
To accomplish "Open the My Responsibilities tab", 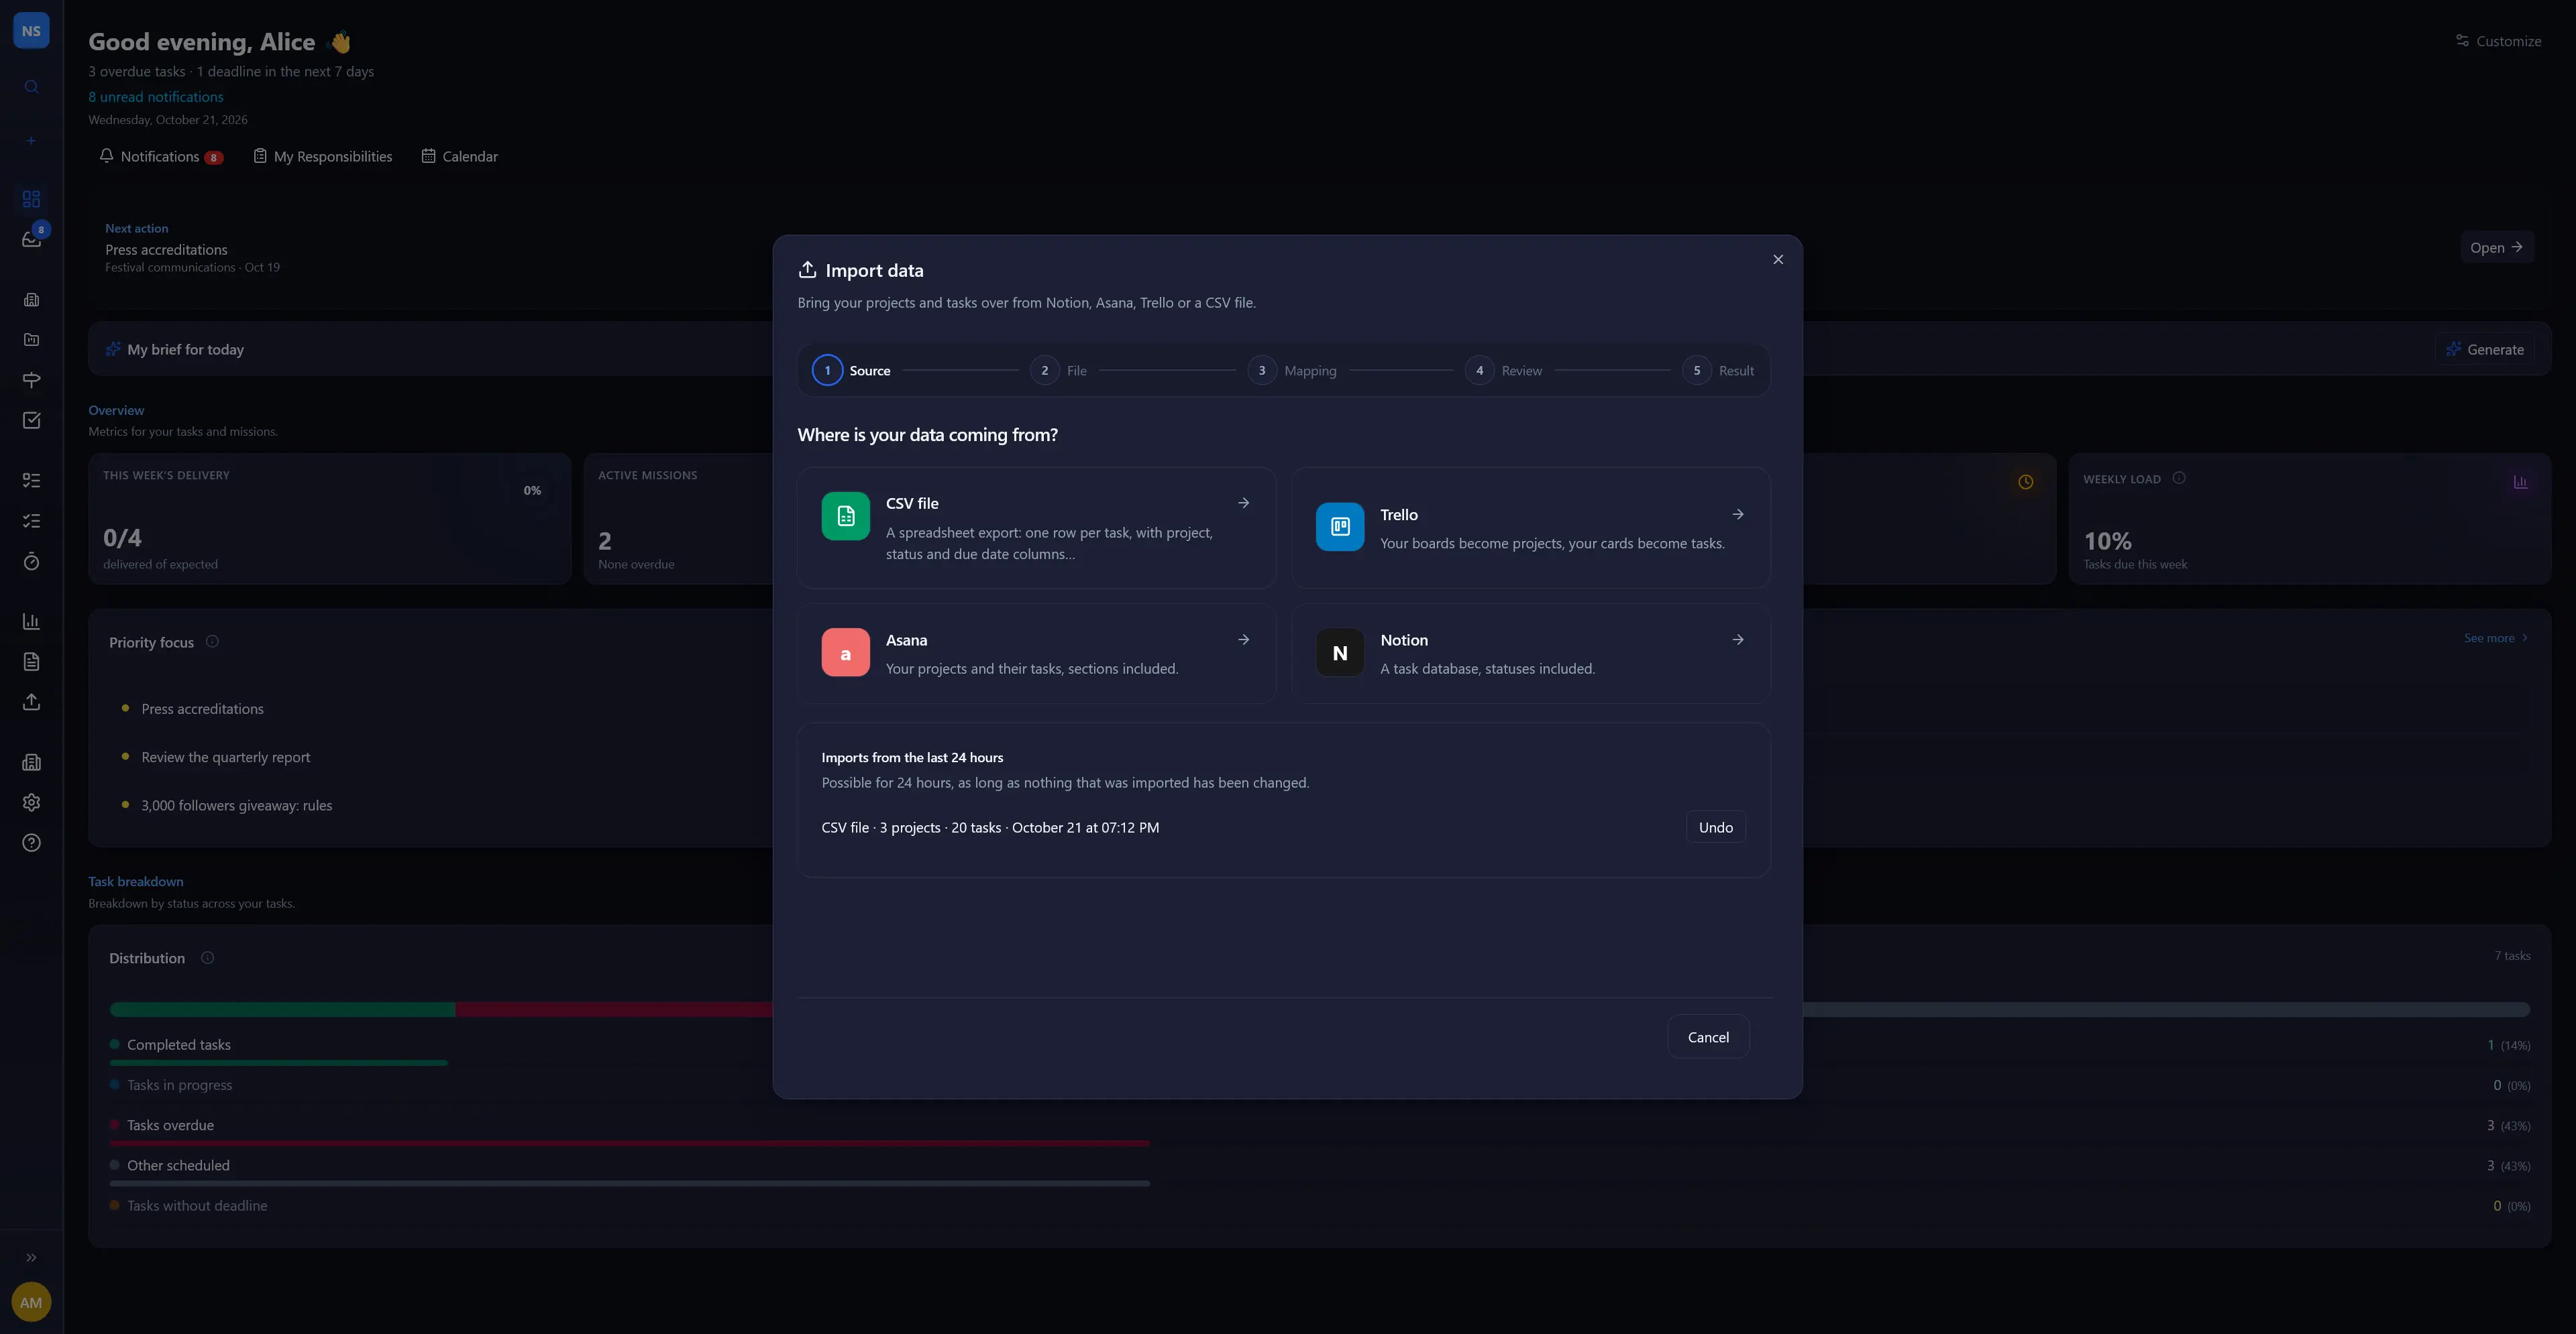I will coord(322,157).
